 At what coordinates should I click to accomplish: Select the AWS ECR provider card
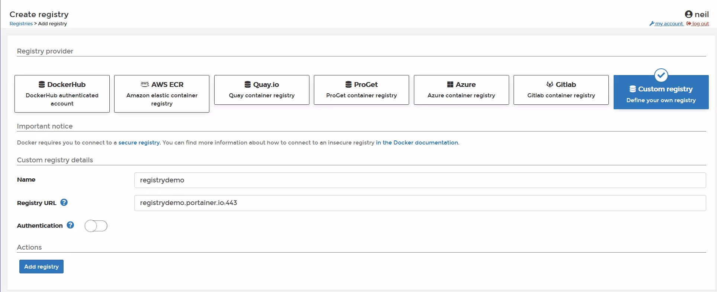(162, 94)
